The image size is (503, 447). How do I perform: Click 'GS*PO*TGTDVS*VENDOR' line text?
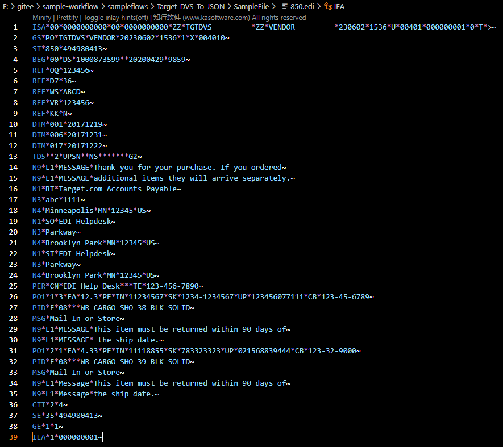coord(131,38)
